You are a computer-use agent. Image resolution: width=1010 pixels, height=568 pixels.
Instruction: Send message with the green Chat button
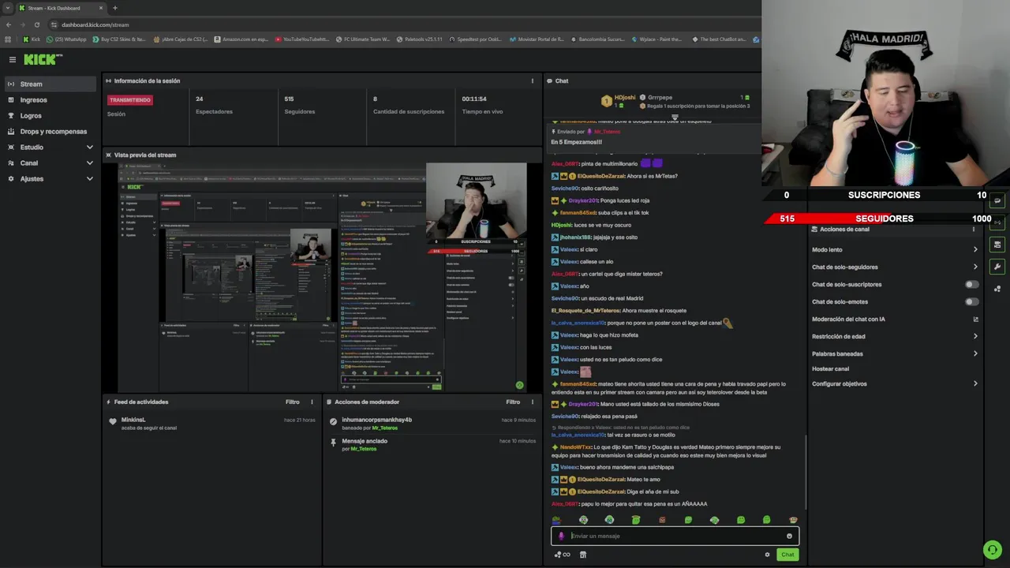787,555
